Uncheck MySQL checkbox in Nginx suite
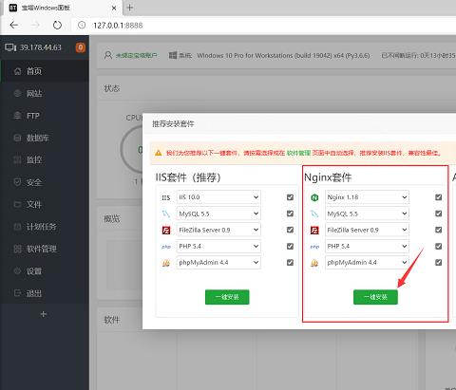Image resolution: width=456 pixels, height=390 pixels. pos(438,214)
